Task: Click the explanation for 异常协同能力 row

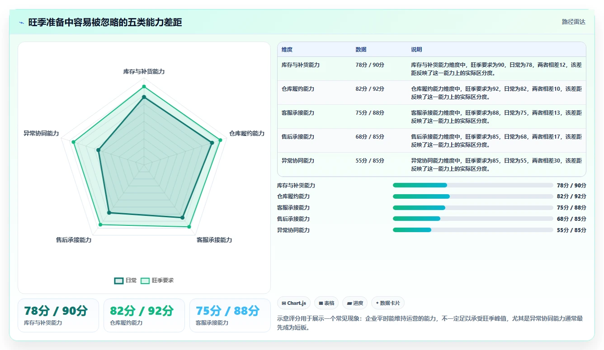Action: [x=496, y=165]
